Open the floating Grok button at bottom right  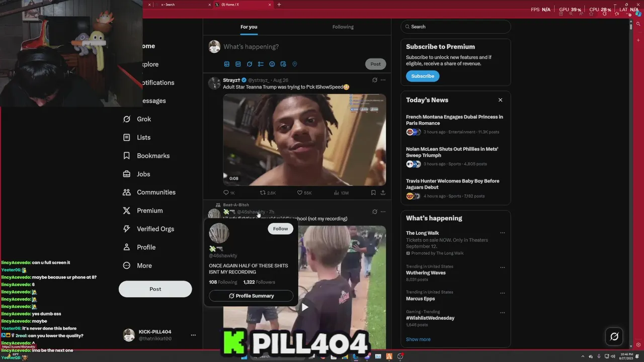click(x=614, y=336)
